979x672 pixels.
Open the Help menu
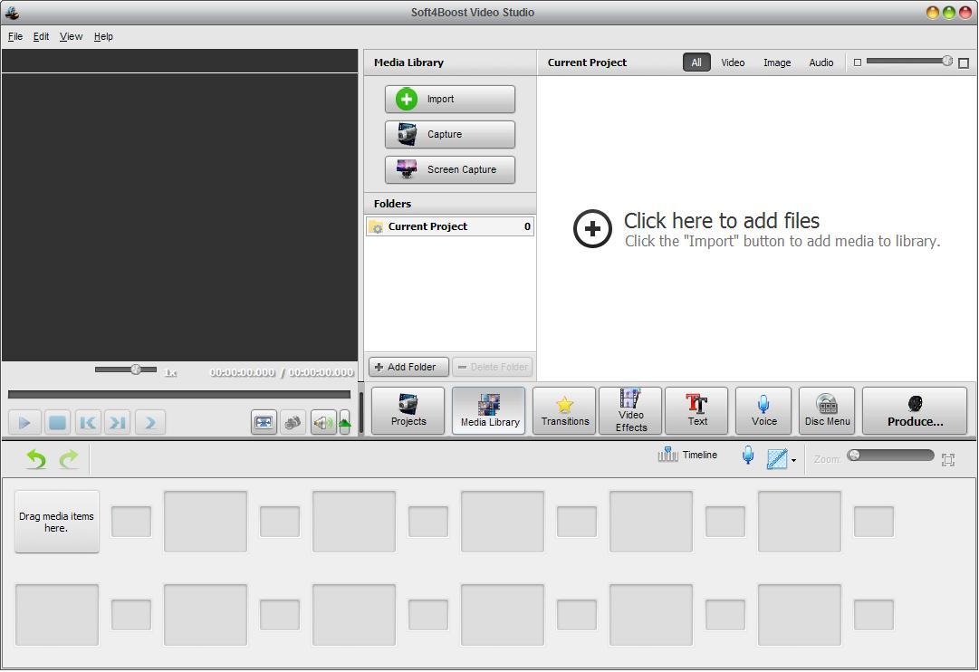(x=103, y=36)
